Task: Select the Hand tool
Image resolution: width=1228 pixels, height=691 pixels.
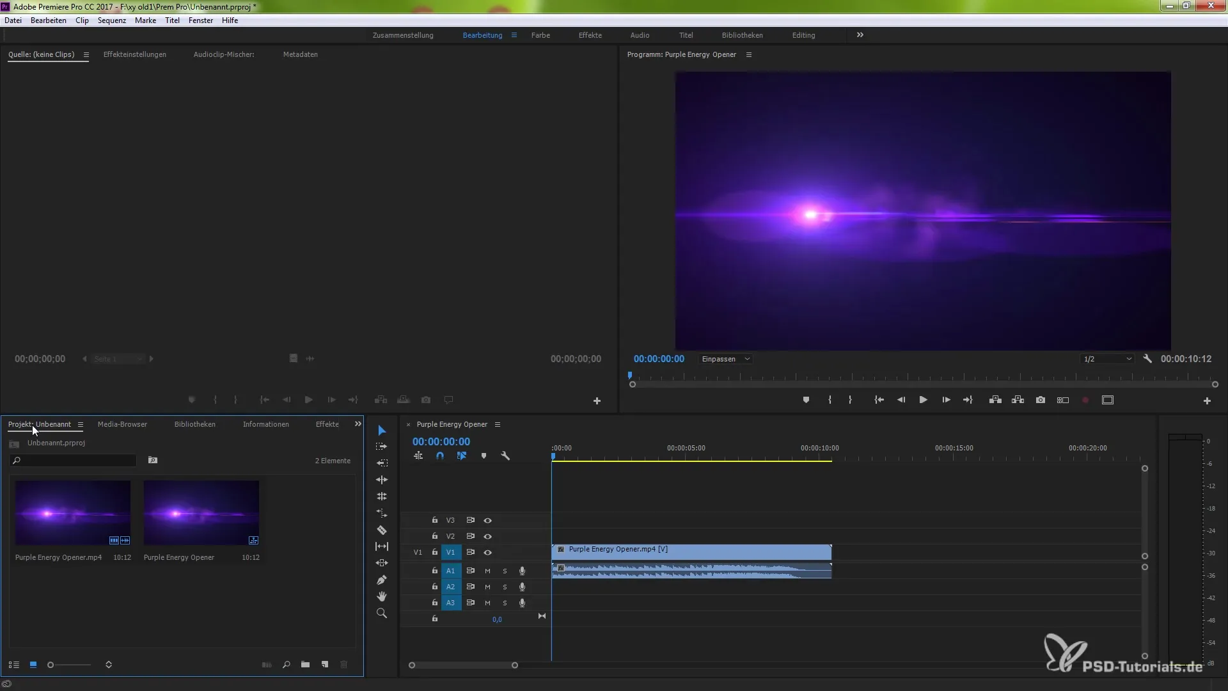Action: pyautogui.click(x=382, y=596)
